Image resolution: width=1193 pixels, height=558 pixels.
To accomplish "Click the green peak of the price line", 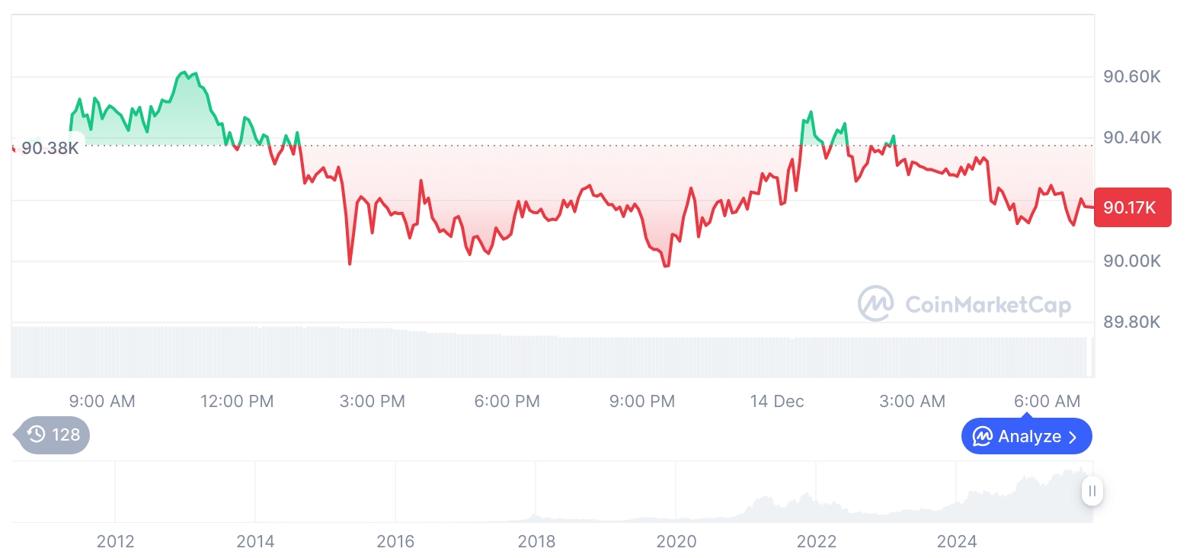I will tap(184, 73).
